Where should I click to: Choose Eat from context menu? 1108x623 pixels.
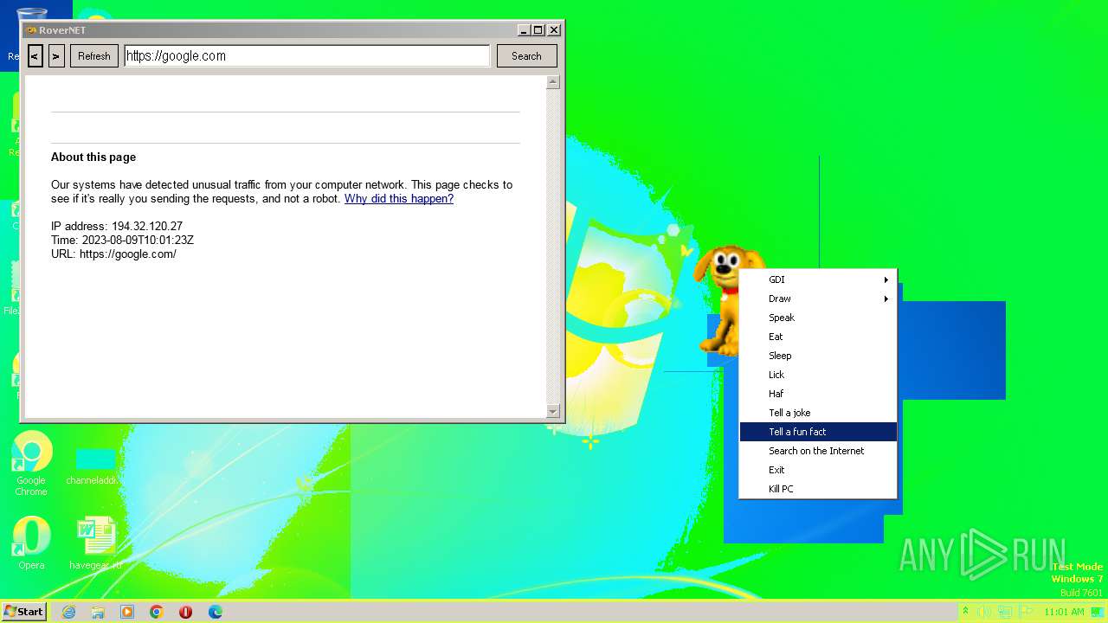[x=818, y=337]
